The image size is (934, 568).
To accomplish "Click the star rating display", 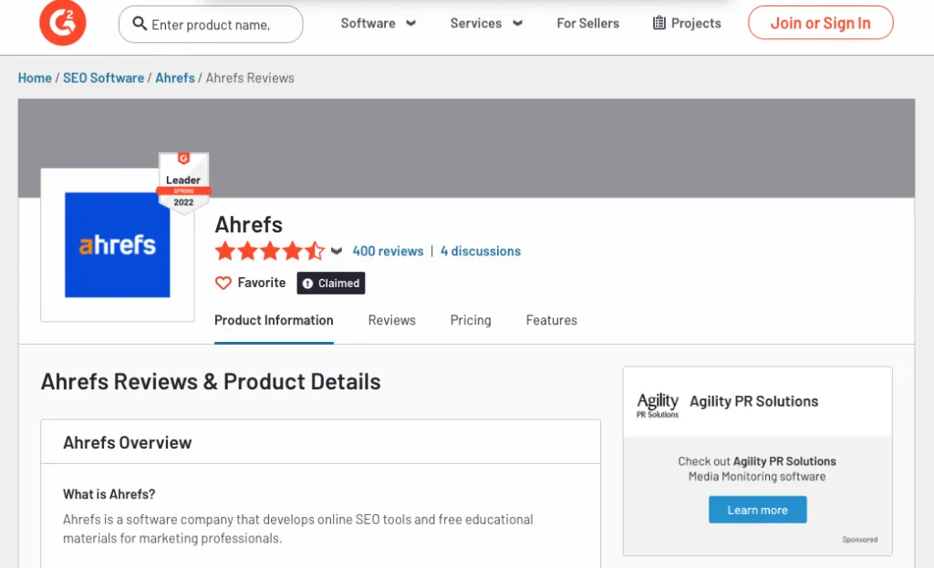I will (x=269, y=251).
